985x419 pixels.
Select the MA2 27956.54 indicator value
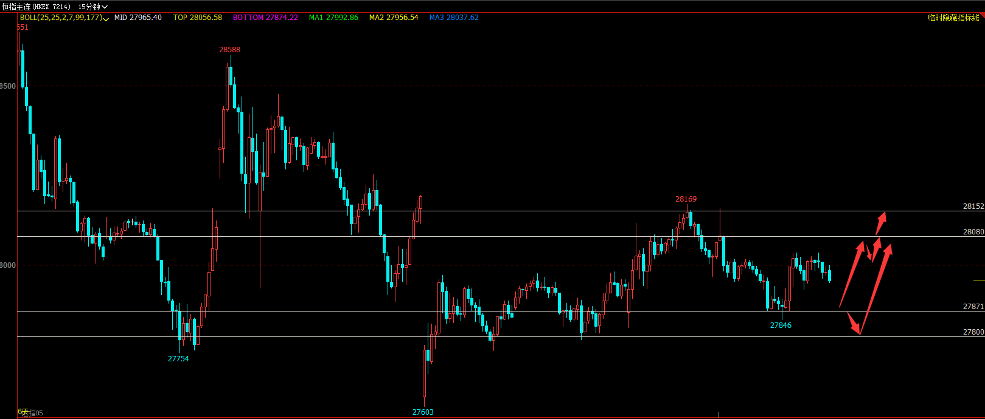click(394, 18)
